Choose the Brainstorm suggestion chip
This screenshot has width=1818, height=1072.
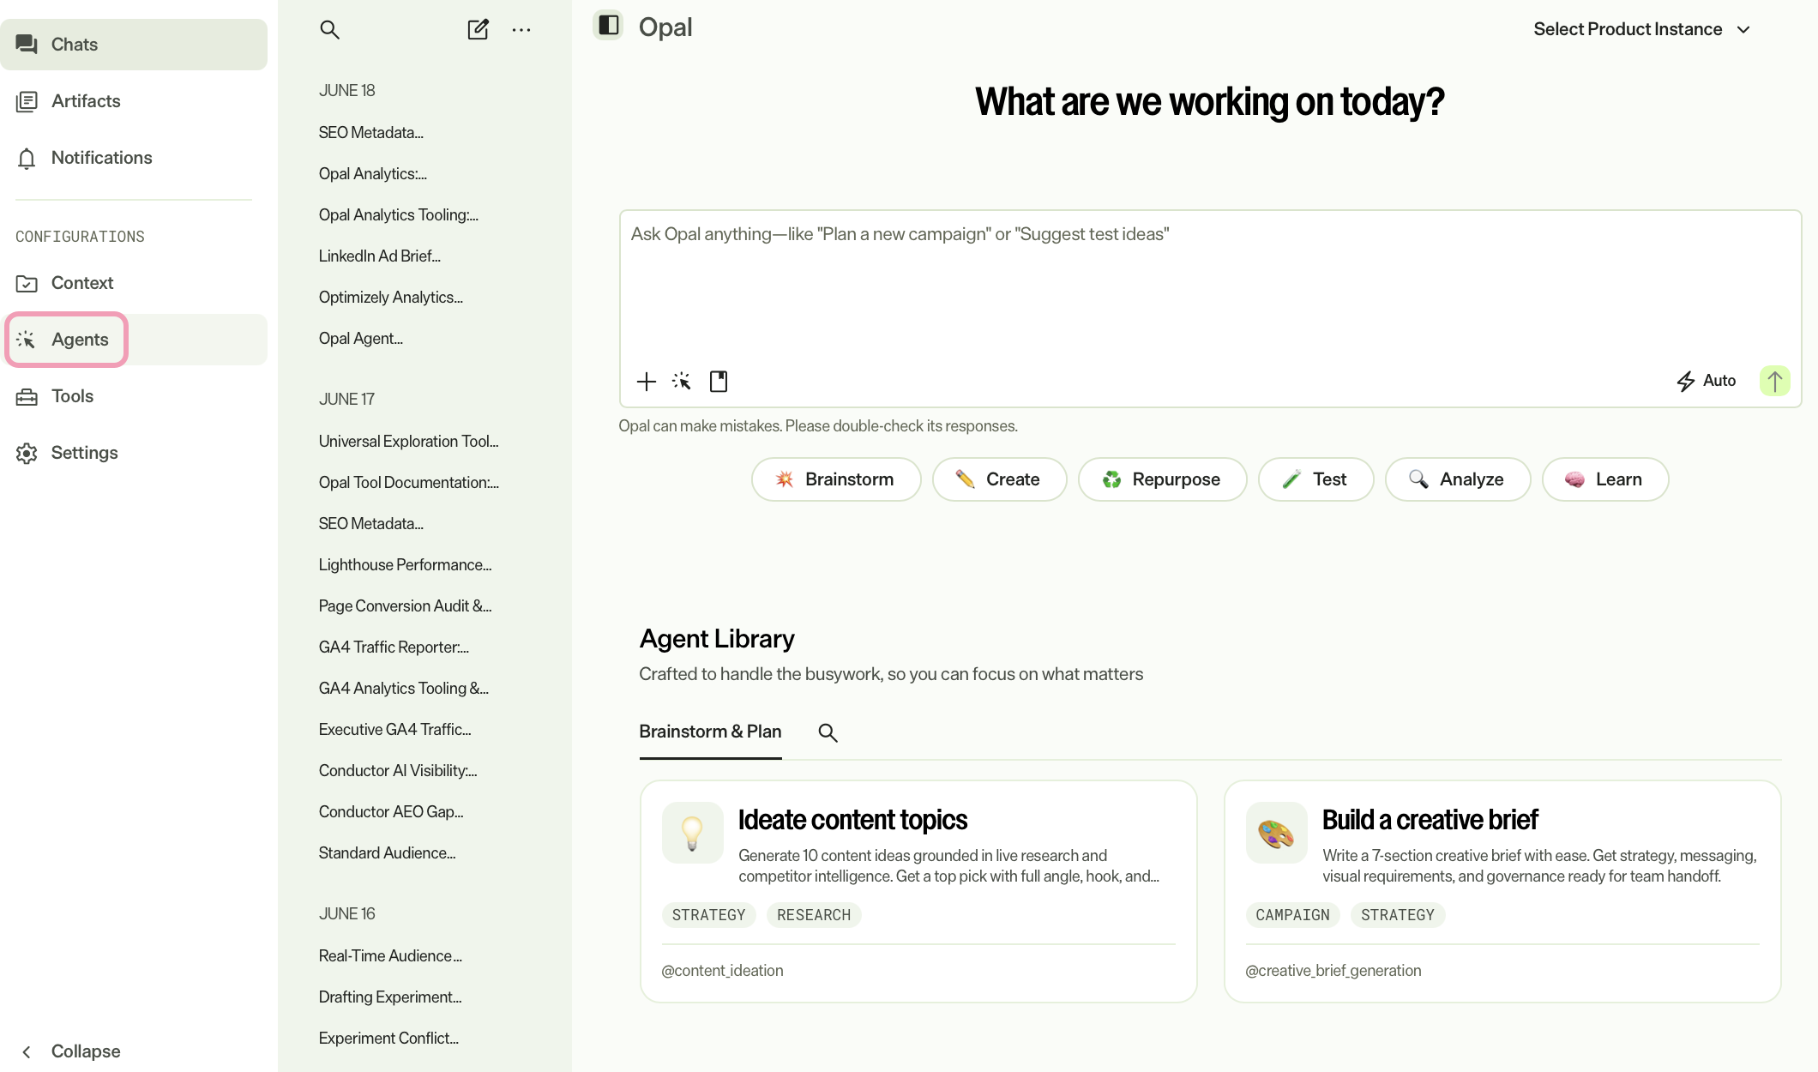836,479
